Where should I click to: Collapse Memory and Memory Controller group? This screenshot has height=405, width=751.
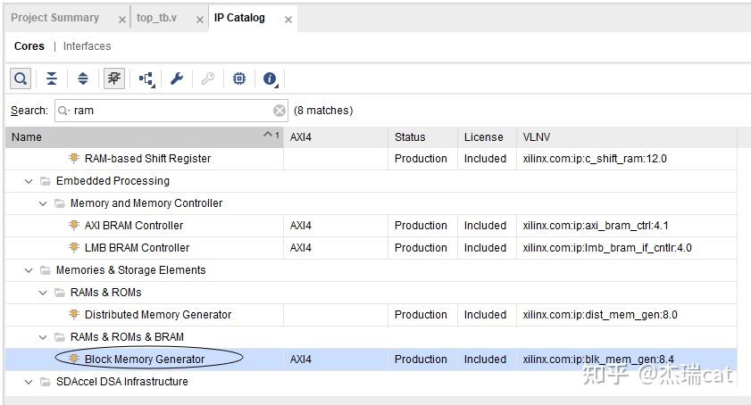[44, 203]
